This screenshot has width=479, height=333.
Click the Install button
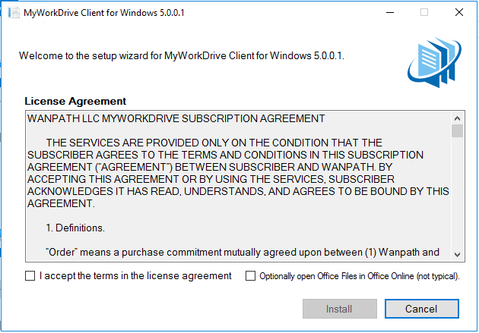340,309
